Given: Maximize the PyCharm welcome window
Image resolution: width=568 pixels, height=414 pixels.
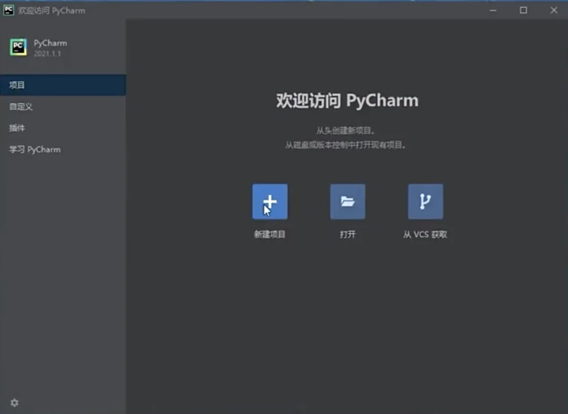Looking at the screenshot, I should (x=523, y=10).
